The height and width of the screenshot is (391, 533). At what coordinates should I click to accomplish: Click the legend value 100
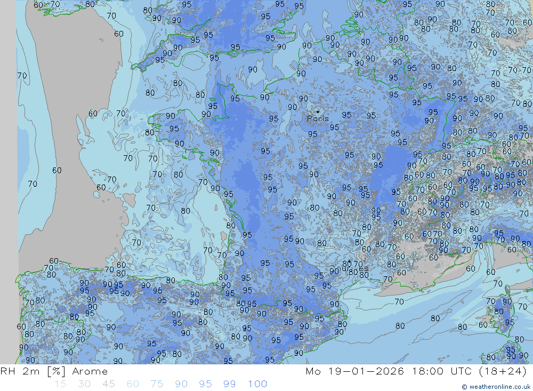click(257, 384)
